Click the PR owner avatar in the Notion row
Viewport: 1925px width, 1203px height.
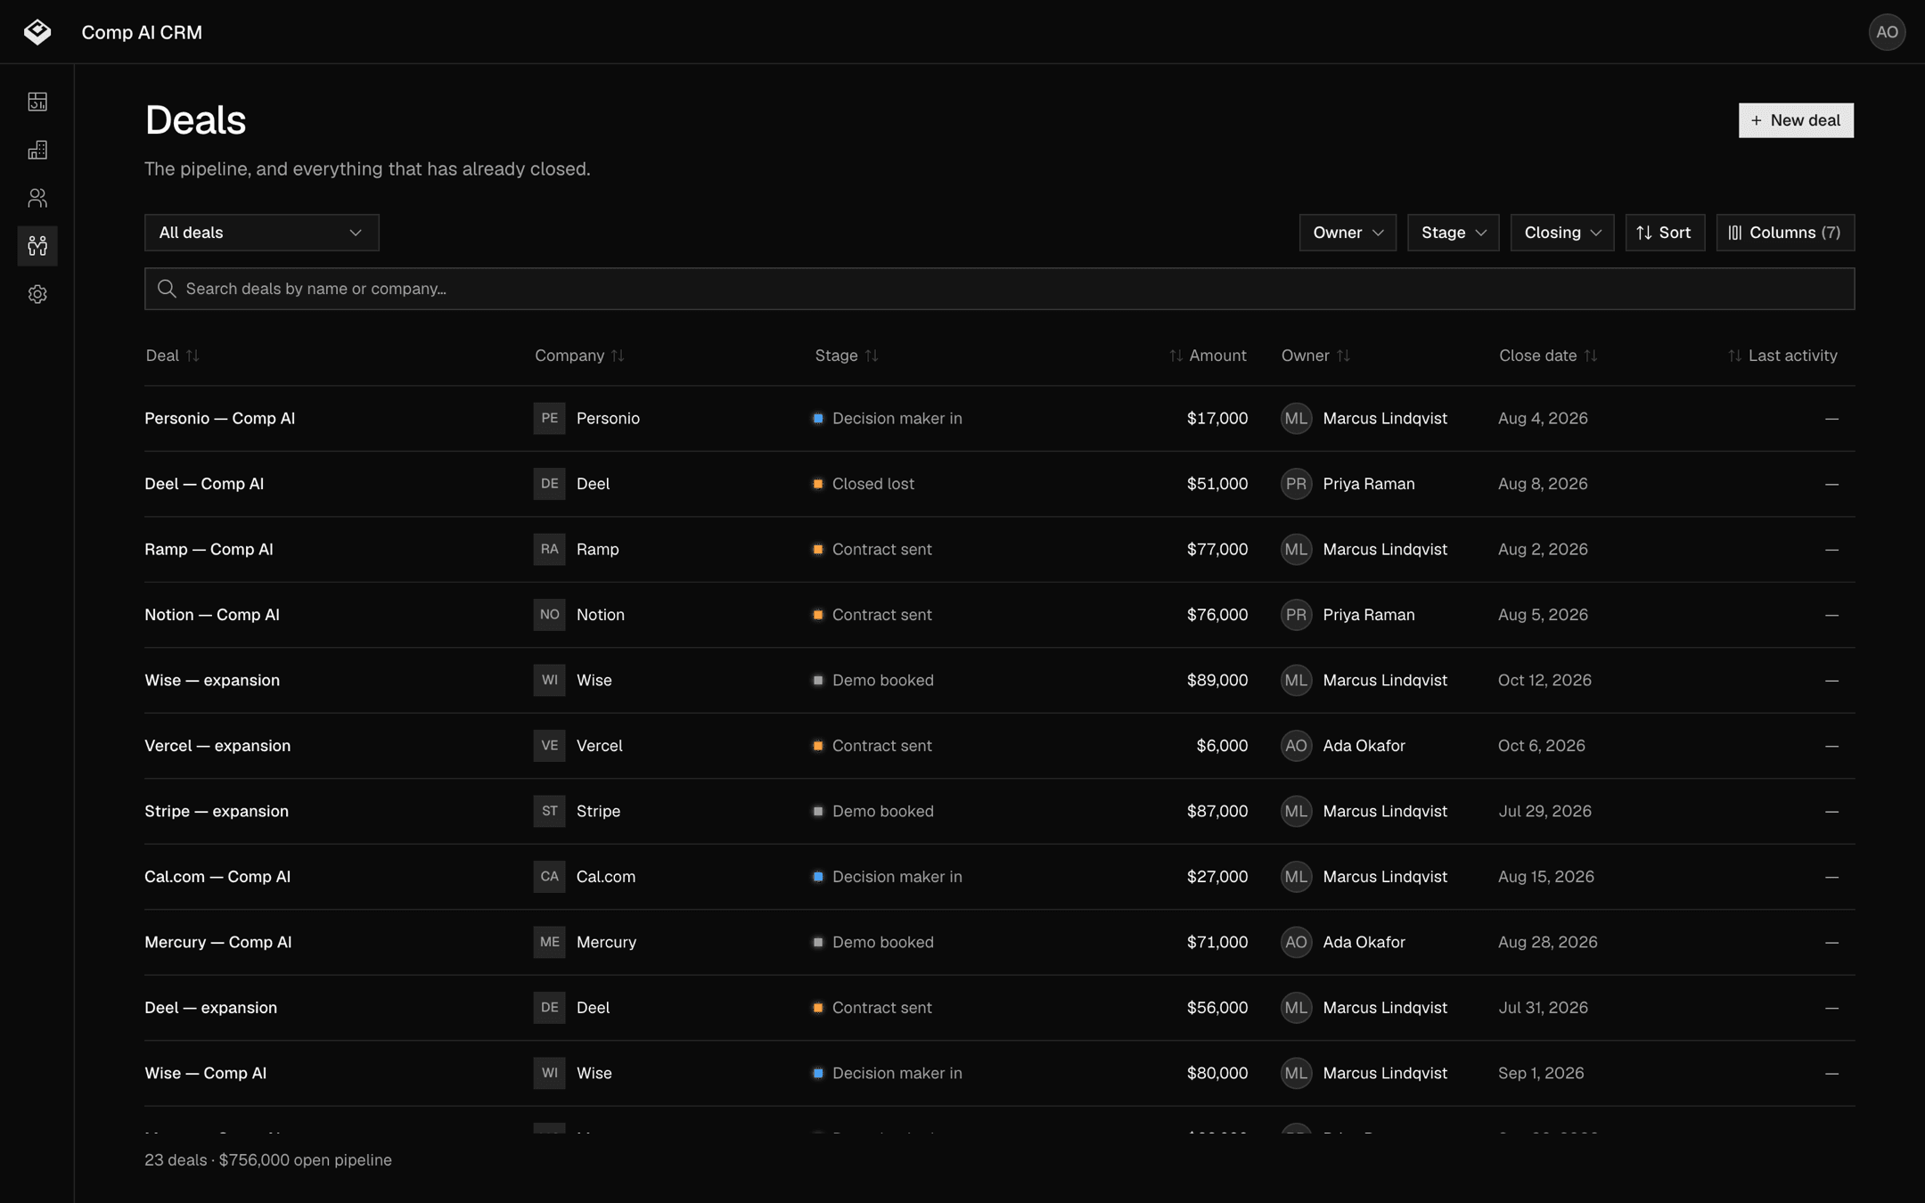click(x=1296, y=615)
